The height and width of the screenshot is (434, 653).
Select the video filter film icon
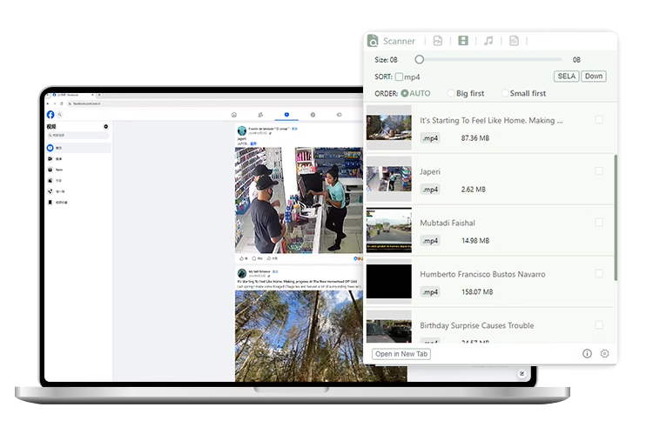(463, 41)
